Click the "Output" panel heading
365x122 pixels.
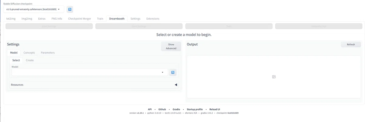click(x=192, y=44)
